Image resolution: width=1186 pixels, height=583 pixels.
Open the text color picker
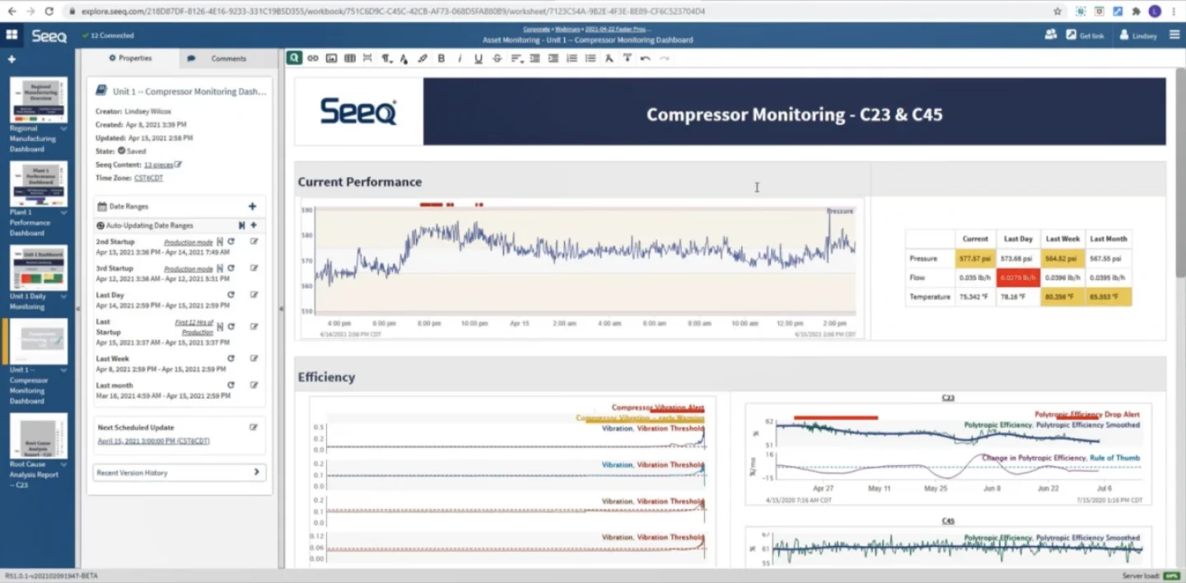coord(404,58)
